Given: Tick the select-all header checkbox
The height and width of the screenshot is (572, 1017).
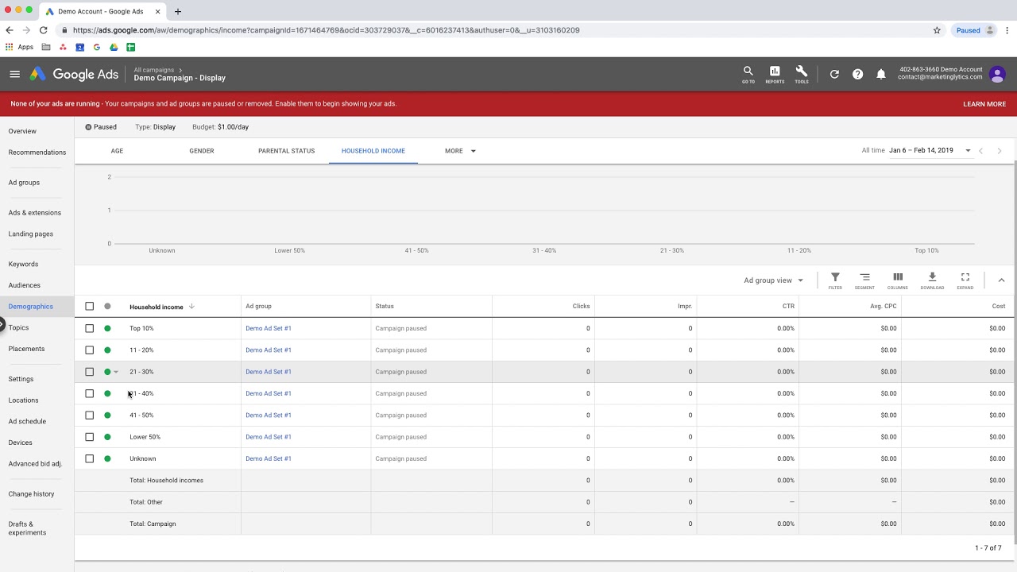Looking at the screenshot, I should 89,306.
